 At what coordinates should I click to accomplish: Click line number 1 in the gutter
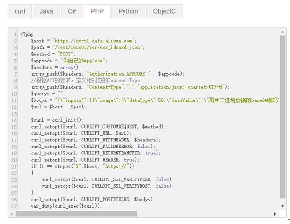click(x=15, y=34)
